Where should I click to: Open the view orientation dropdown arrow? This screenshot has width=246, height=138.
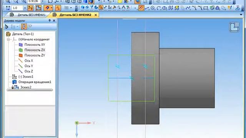click(61, 2)
